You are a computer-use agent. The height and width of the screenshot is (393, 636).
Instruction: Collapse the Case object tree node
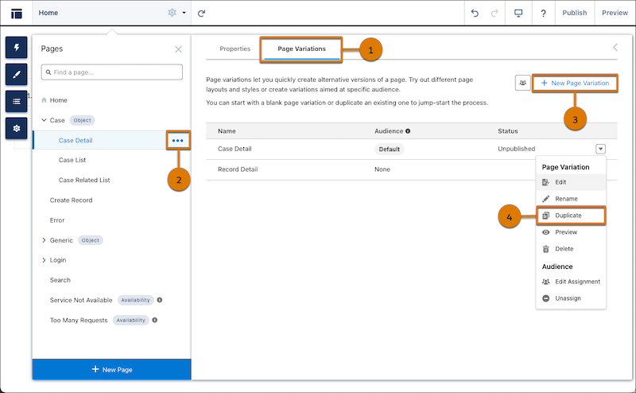(x=44, y=121)
